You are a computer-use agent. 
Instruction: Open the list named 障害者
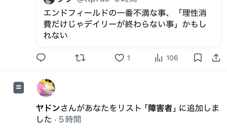(x=160, y=108)
